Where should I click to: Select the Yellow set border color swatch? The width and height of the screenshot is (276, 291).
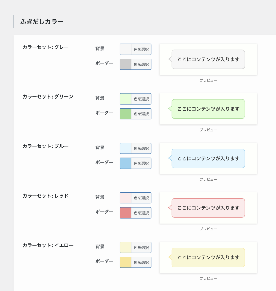pyautogui.click(x=126, y=262)
